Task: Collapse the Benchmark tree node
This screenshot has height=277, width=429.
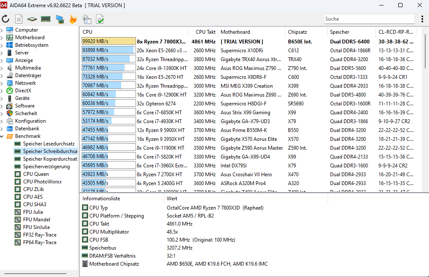Action: (x=2, y=136)
